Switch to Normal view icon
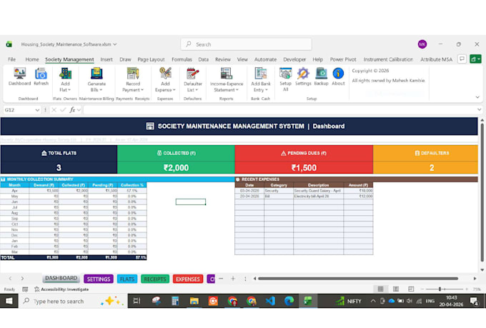Viewport: 486px width, 328px height. [381, 289]
